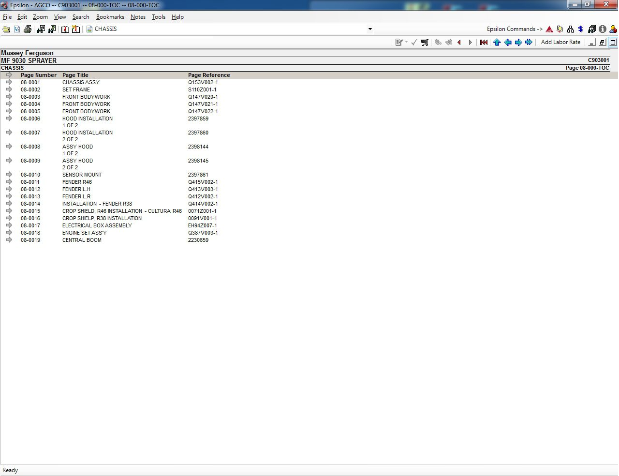Click the add bookmark book icon with star
Screen dimensions: 619x476
tap(76, 30)
